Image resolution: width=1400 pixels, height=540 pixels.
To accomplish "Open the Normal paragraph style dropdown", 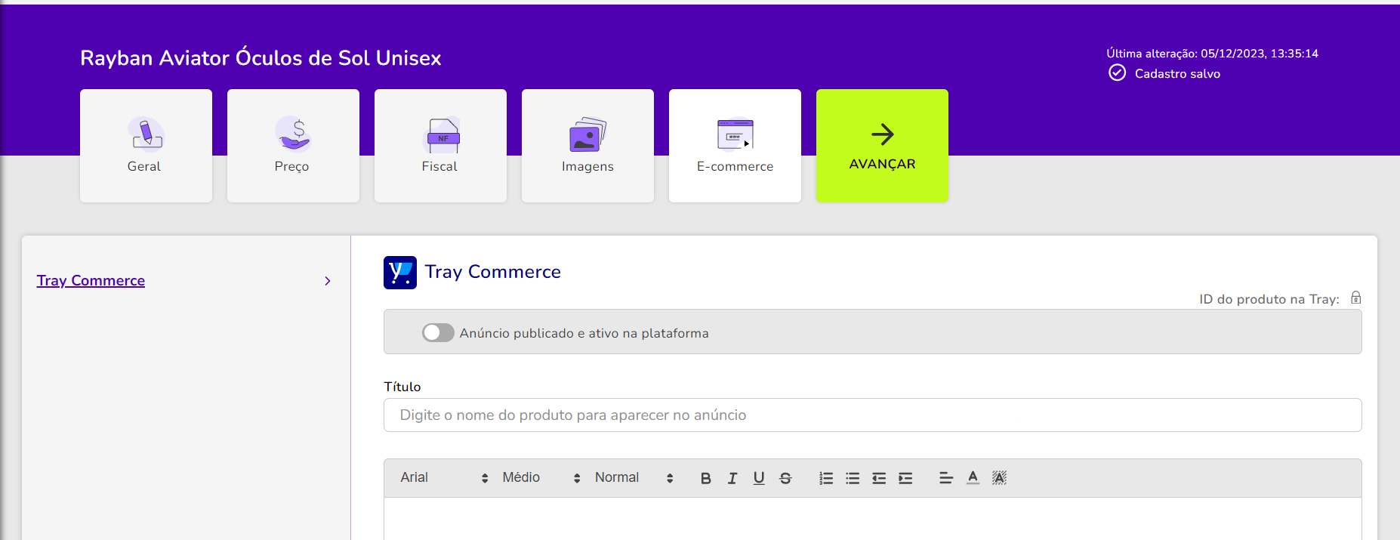I will (634, 477).
